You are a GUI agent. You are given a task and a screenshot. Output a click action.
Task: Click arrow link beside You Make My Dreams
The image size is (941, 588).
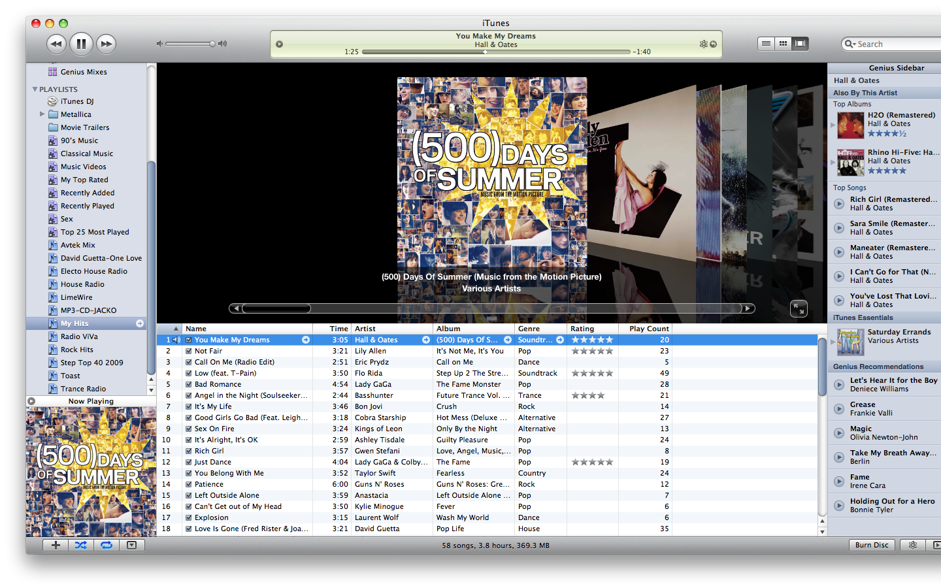[306, 340]
